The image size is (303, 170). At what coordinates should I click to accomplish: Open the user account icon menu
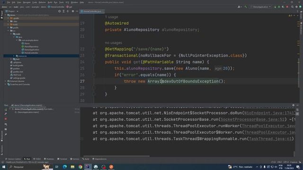click(240, 7)
